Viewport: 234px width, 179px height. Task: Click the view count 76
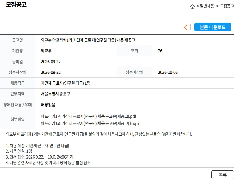pyautogui.click(x=160, y=51)
